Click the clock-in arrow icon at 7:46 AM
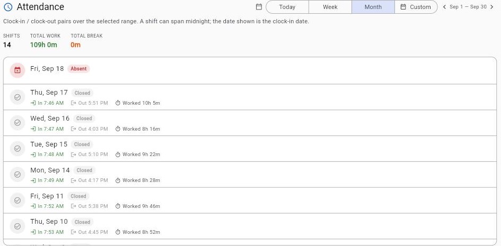This screenshot has width=501, height=246. [x=33, y=103]
